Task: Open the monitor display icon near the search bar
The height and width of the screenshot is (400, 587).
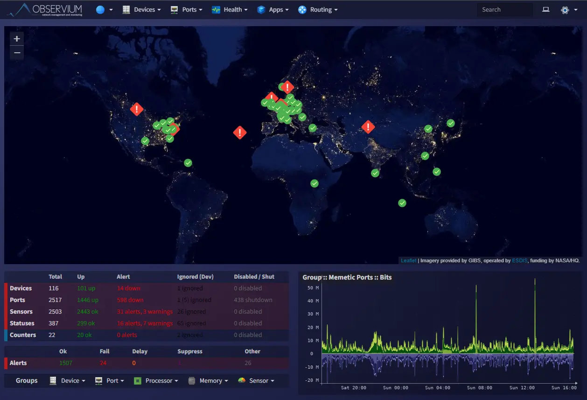Action: click(x=545, y=9)
